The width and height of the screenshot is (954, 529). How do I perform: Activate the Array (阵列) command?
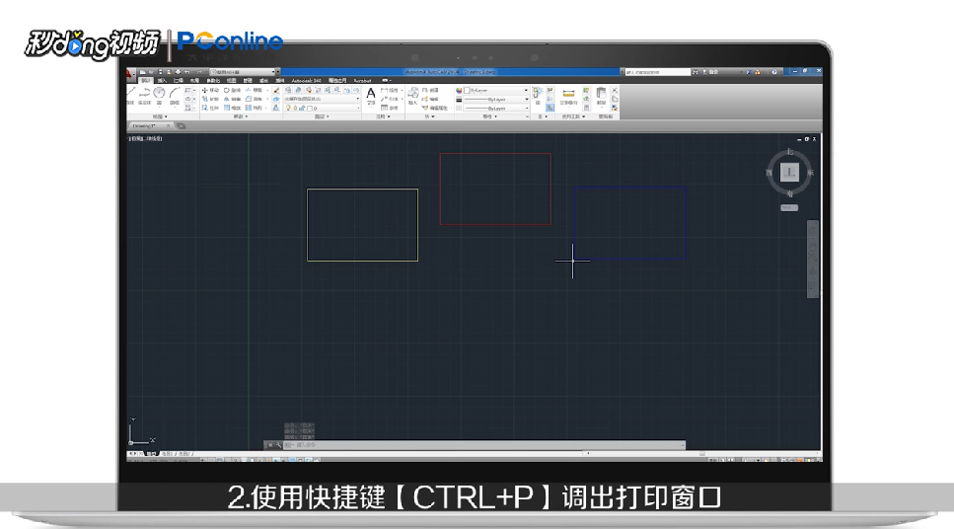click(x=254, y=108)
